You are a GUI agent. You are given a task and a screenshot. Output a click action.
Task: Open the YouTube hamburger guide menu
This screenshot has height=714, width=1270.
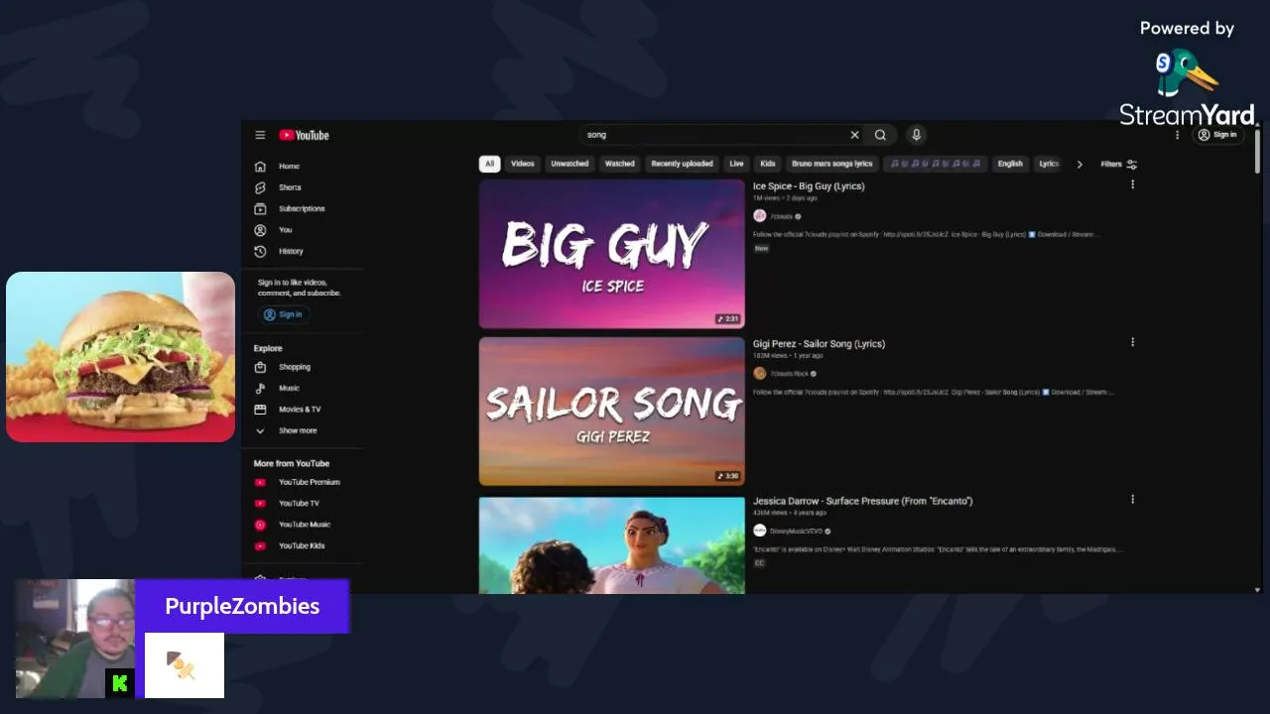[260, 135]
